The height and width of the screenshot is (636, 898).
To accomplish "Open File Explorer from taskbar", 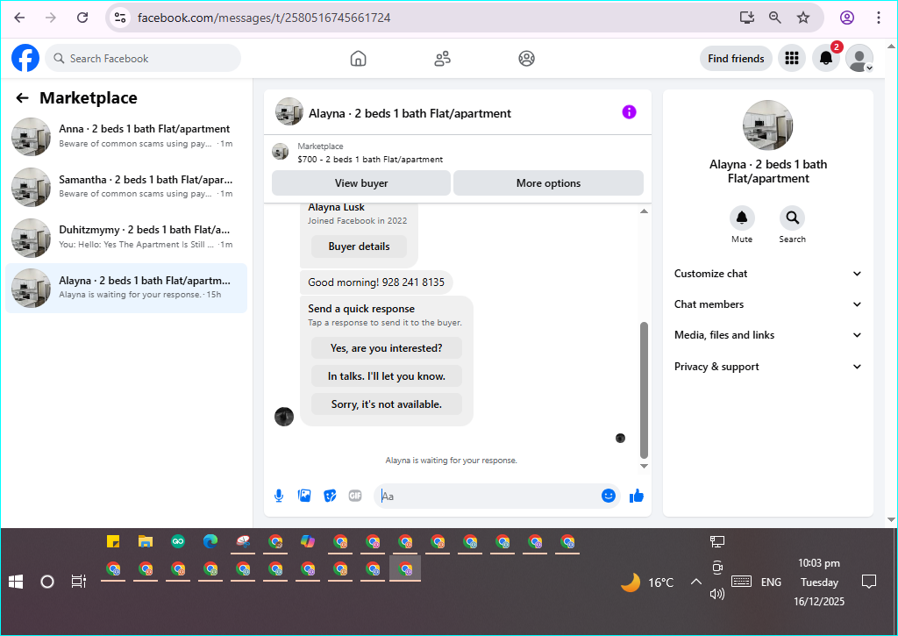I will click(146, 541).
